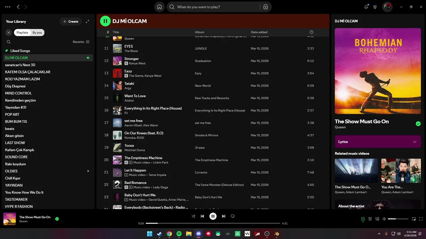Go back with the left arrow
Viewport: 426px width, 239px height.
click(x=18, y=7)
